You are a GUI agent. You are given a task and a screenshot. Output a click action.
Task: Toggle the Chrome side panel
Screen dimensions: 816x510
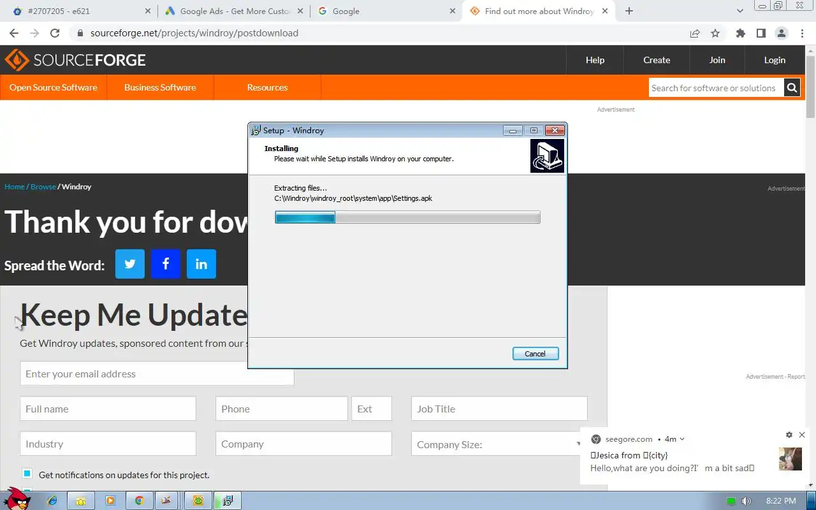761,33
